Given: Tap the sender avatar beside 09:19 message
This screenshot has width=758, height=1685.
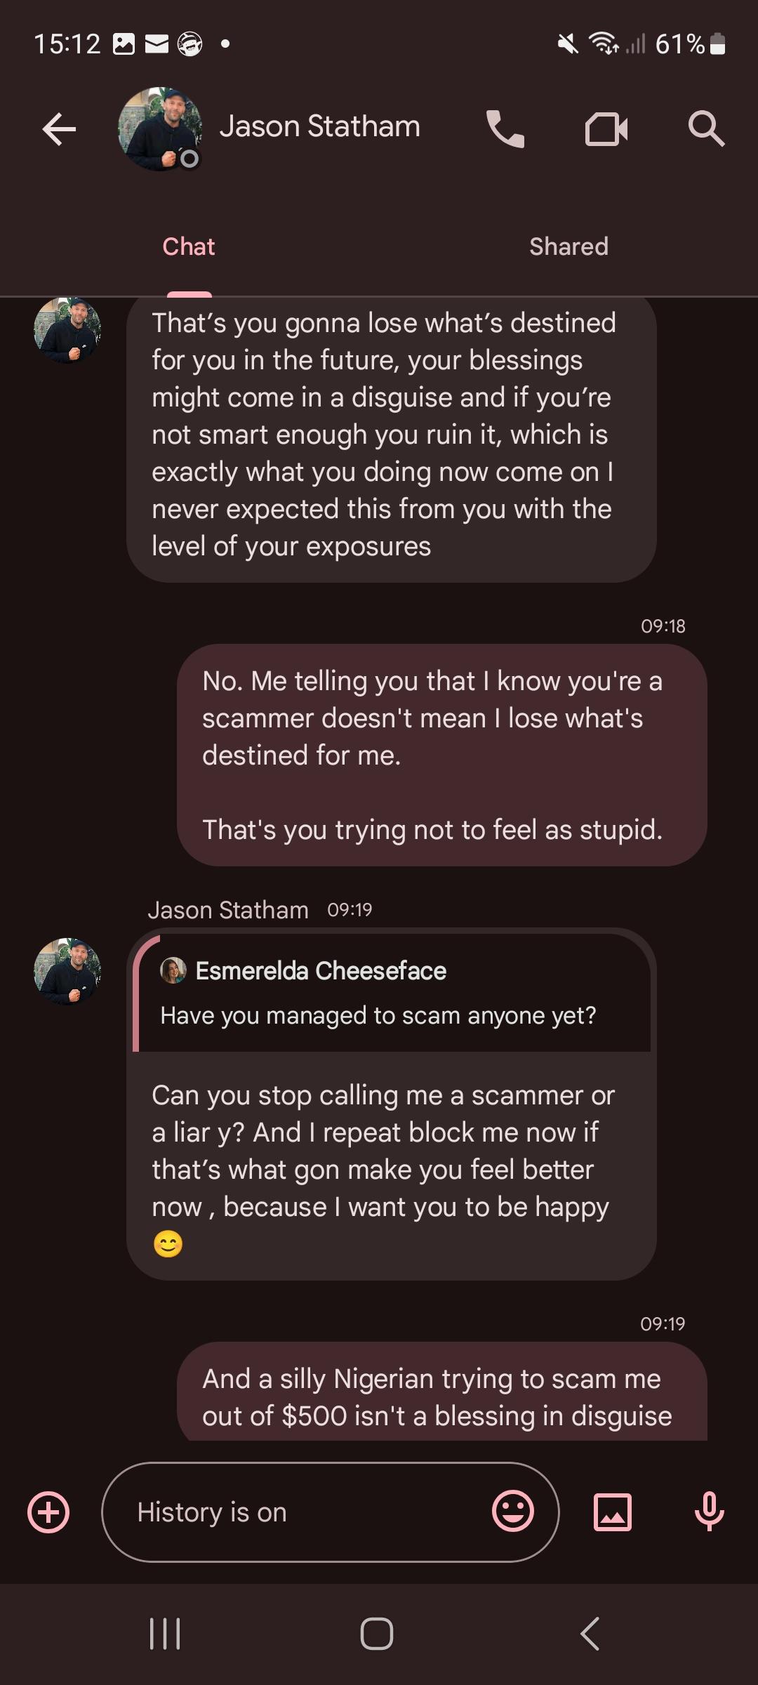Looking at the screenshot, I should 67,972.
